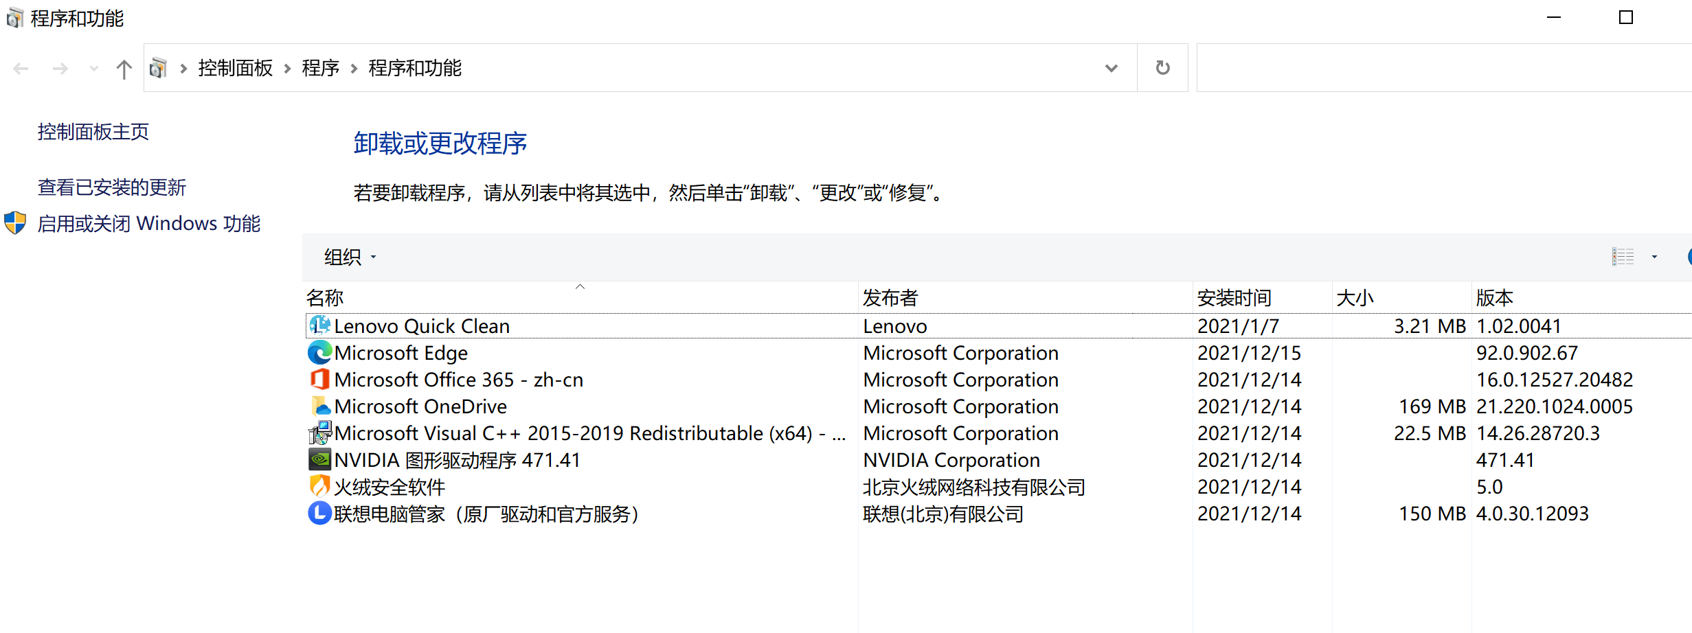Expand chevron after 程序 in breadcrumb

[354, 68]
